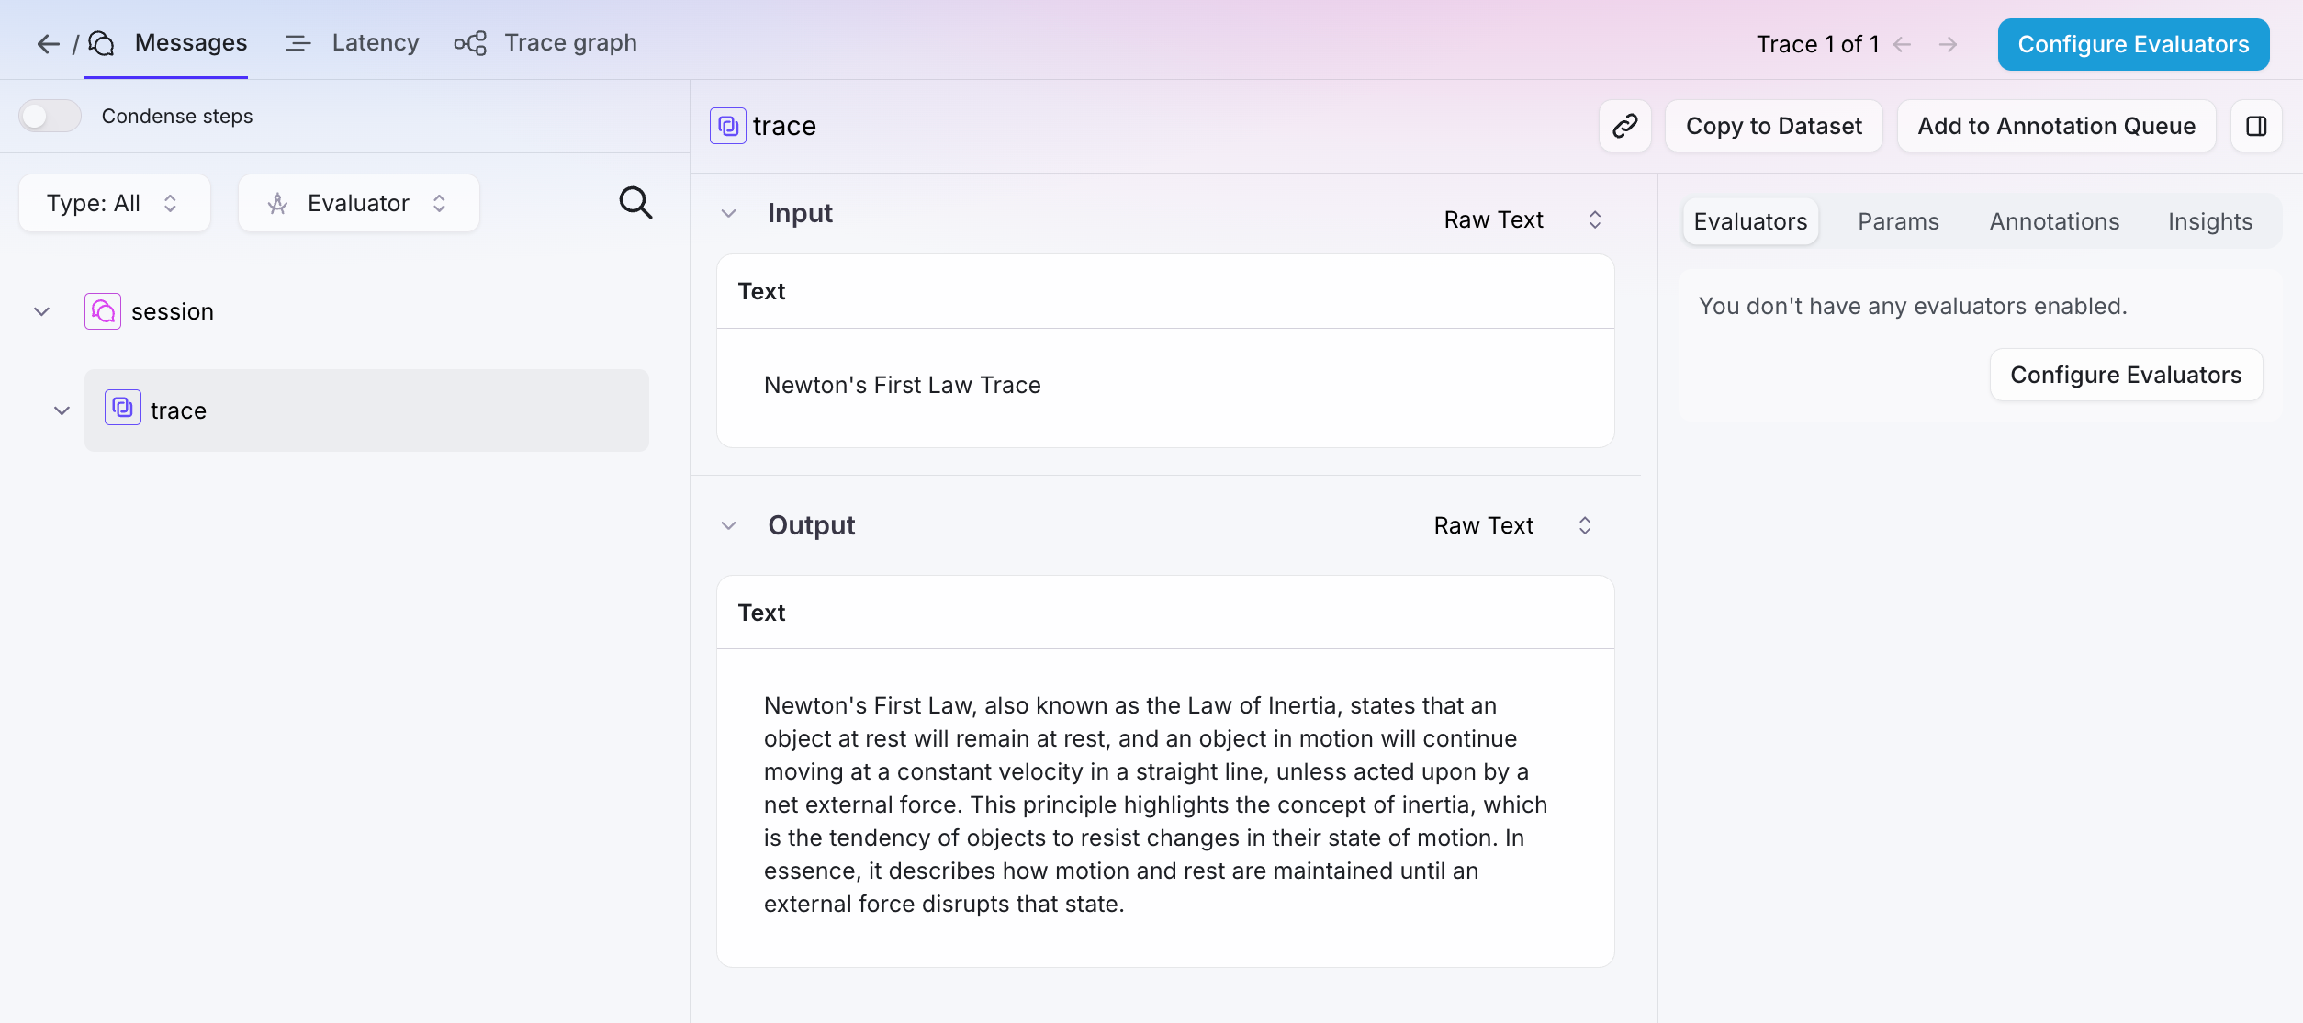Open search with the magnifier icon

click(635, 202)
